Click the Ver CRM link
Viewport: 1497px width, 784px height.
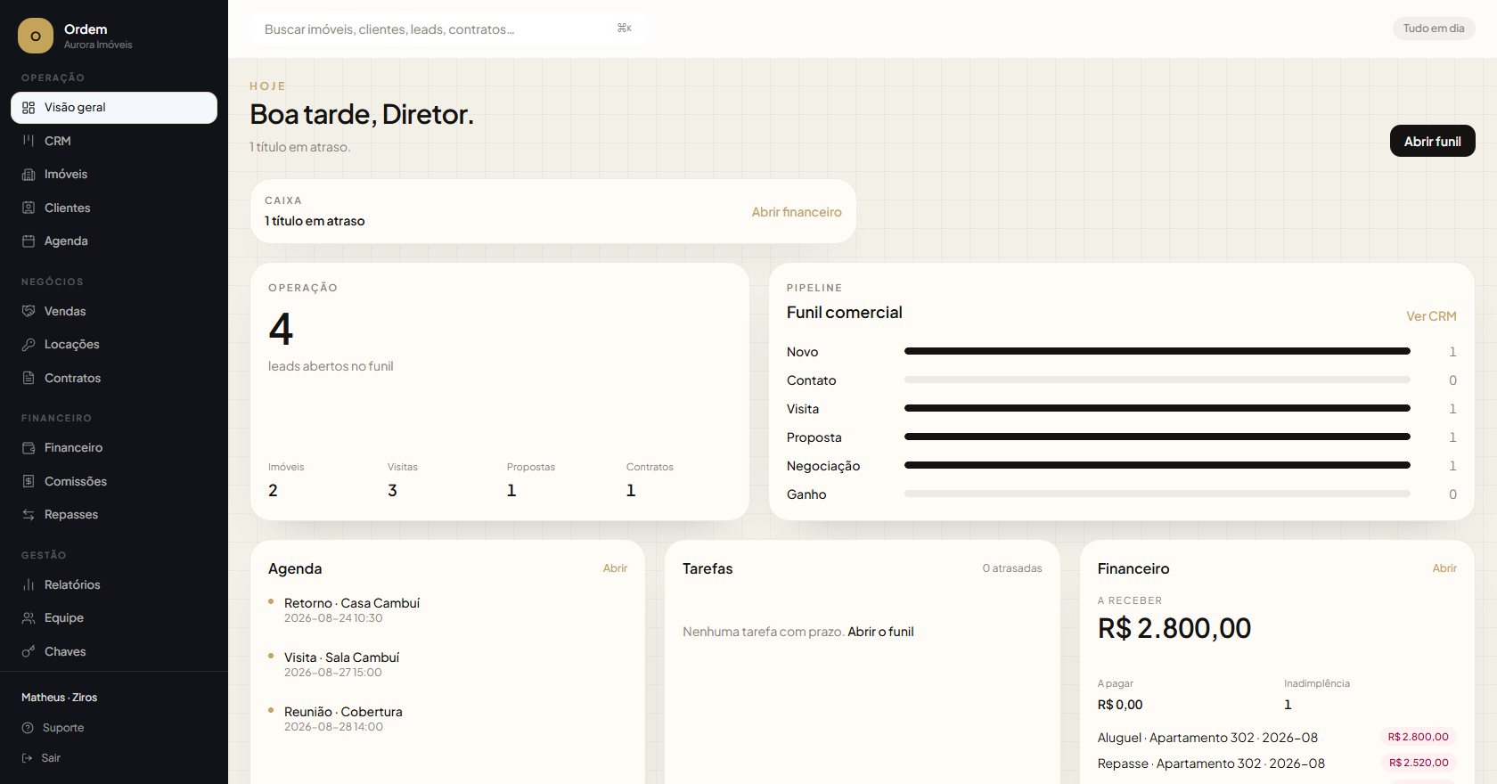1431,316
